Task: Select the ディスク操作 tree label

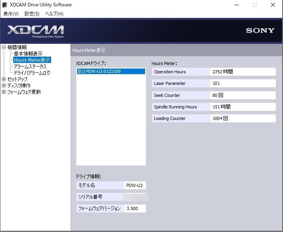Action: point(19,85)
